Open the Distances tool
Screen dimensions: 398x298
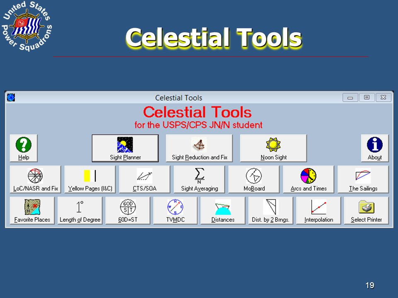[223, 210]
